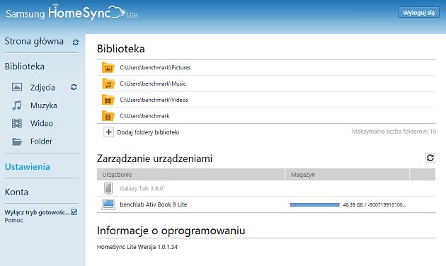Select the C:\Users\benchmark path entry
The width and height of the screenshot is (446, 266).
[x=144, y=116]
